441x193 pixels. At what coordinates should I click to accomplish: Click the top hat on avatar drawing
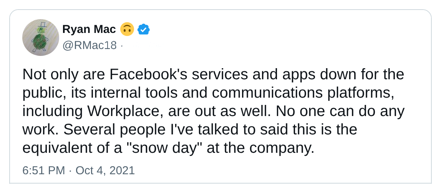(41, 25)
